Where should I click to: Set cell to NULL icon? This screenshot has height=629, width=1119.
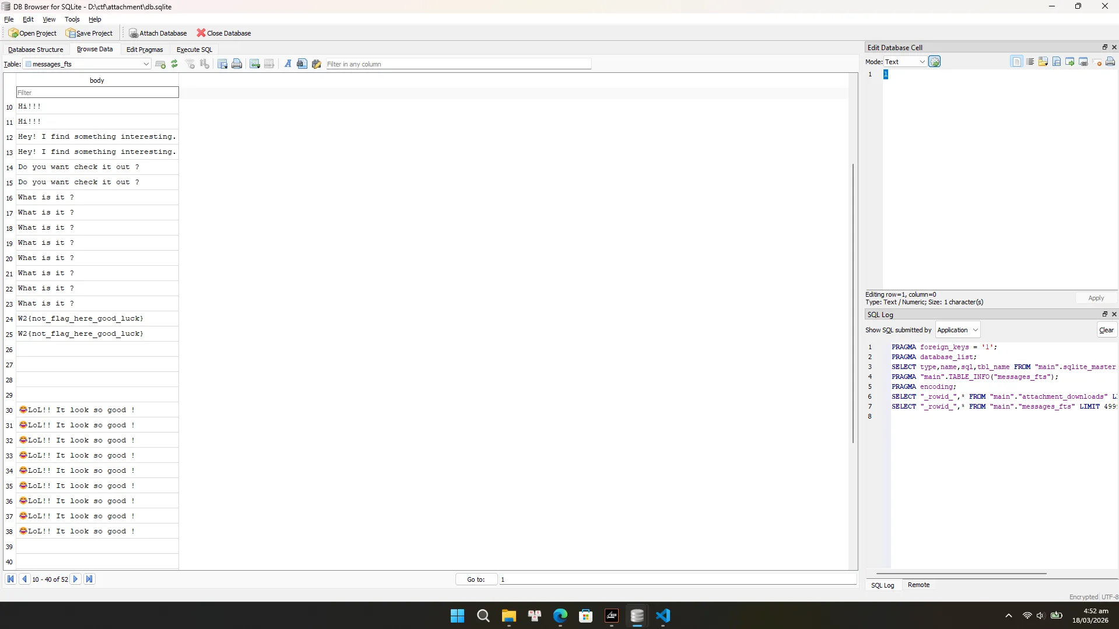pos(1097,62)
